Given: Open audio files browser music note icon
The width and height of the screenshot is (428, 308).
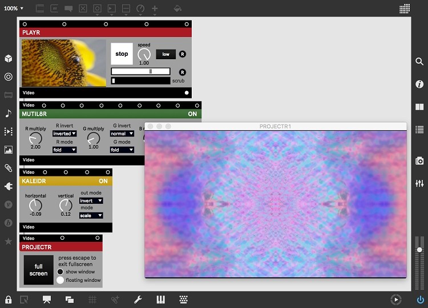Looking at the screenshot, I should [8, 113].
